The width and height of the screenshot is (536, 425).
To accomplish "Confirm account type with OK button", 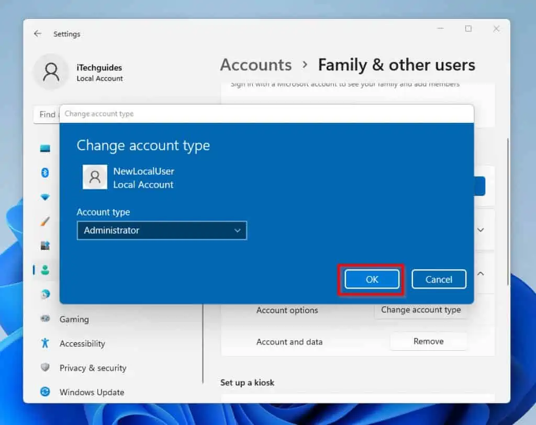I will 372,279.
